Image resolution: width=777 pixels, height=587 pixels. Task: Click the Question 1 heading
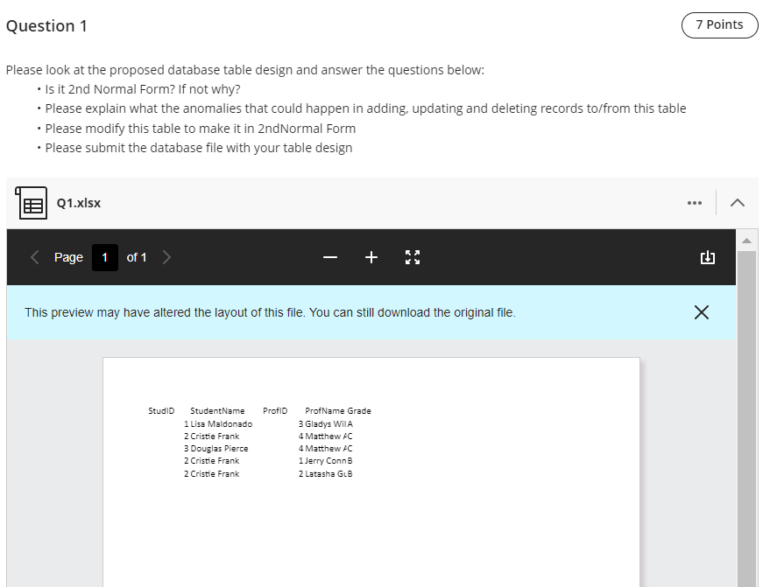46,25
